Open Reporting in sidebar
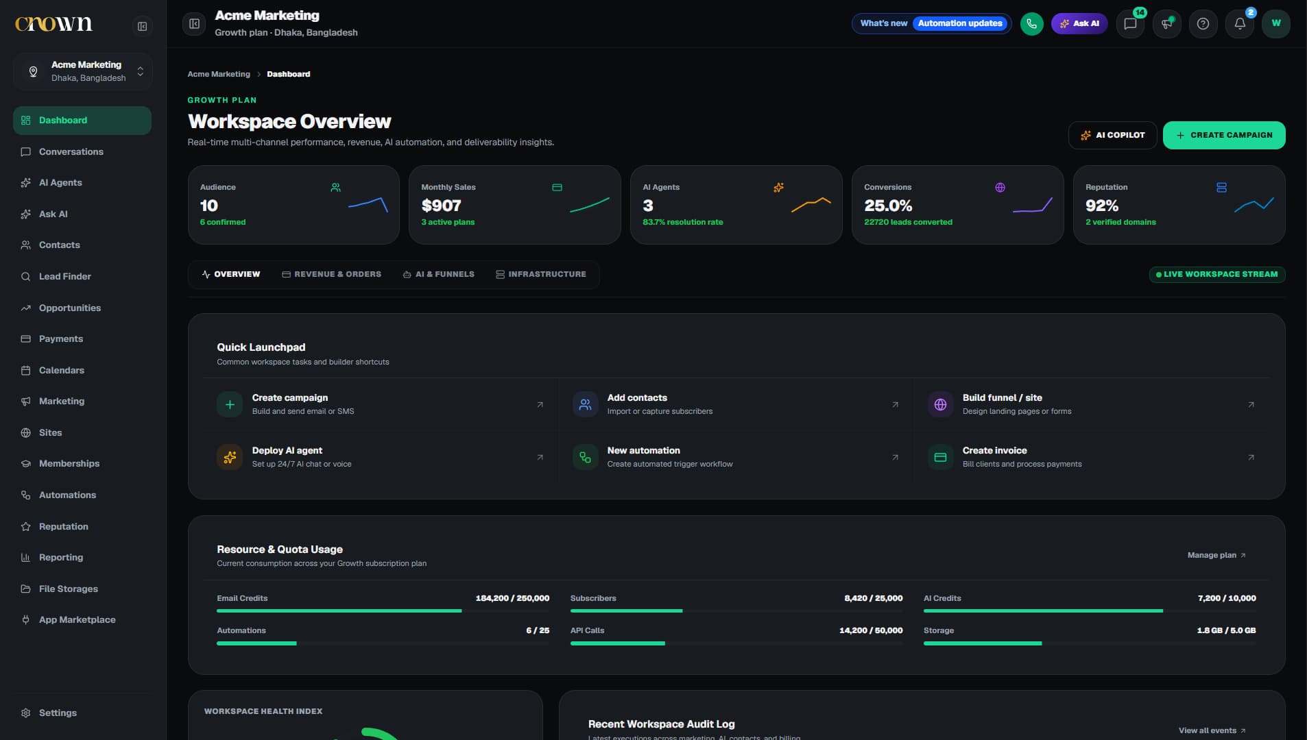The image size is (1307, 740). [x=82, y=557]
